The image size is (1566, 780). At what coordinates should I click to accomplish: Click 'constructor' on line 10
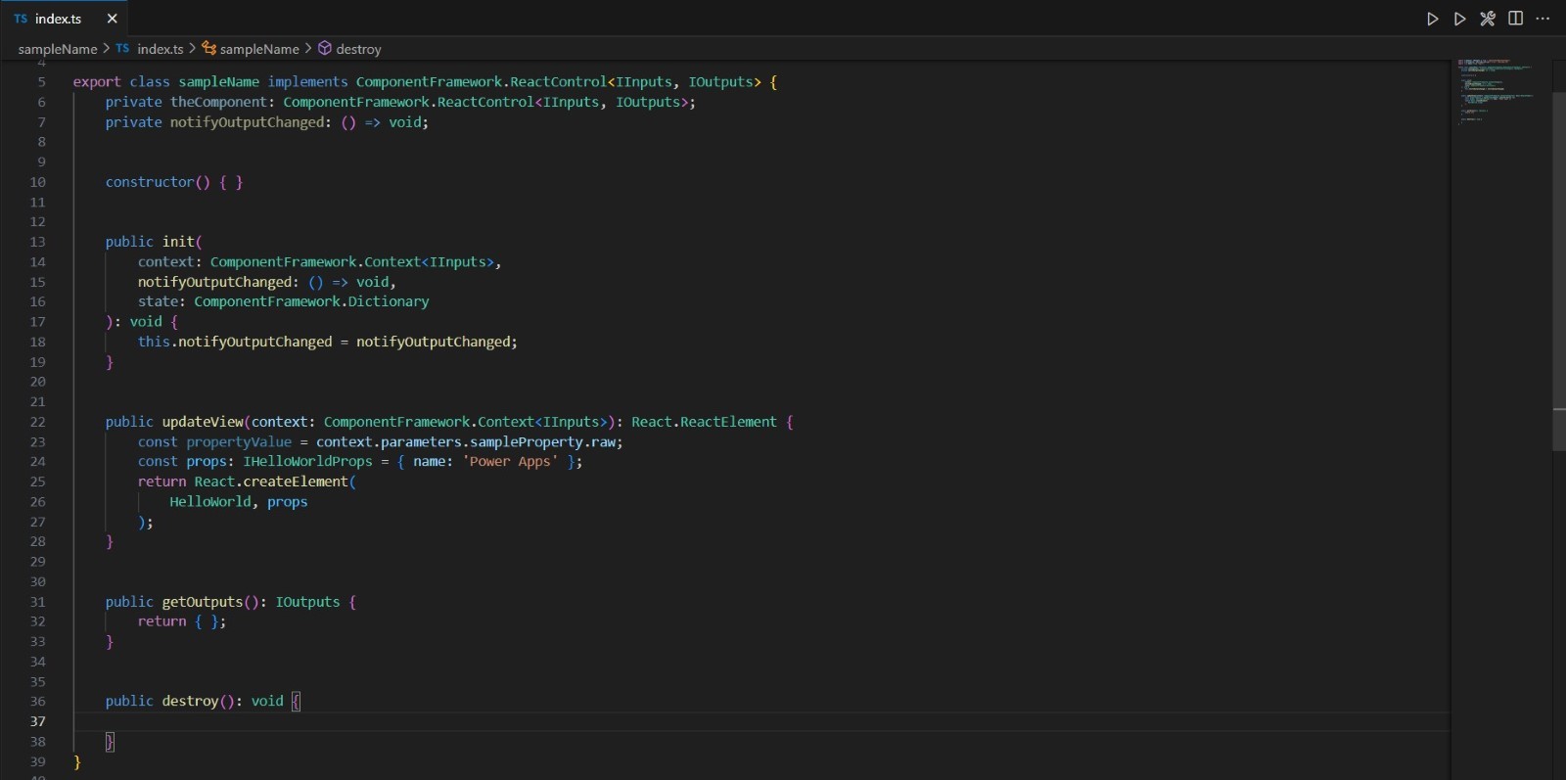[150, 182]
